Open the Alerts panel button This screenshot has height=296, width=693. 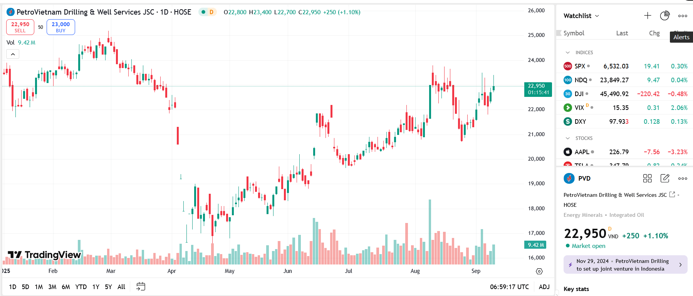point(681,37)
